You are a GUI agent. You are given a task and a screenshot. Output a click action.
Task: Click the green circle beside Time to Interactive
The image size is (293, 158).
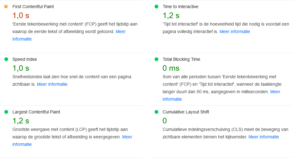(x=156, y=7)
